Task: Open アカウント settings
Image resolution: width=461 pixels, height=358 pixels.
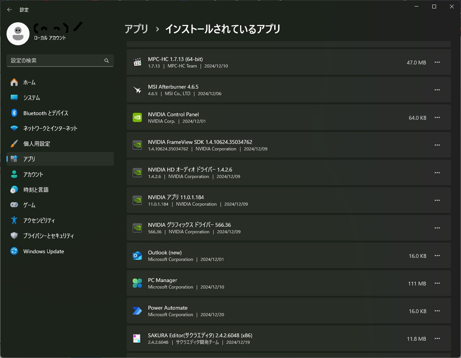Action: click(60, 174)
